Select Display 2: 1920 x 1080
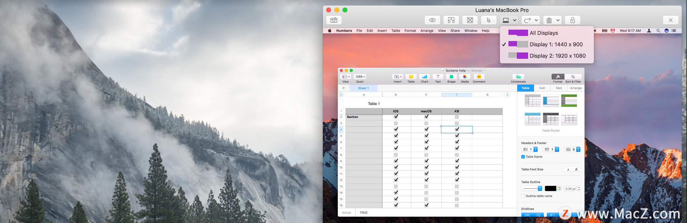The height and width of the screenshot is (223, 687). pyautogui.click(x=547, y=56)
